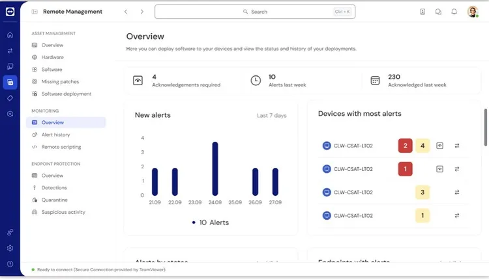Viewport: 489px width, 279px height.
Task: Click the Last 7 days filter
Action: pyautogui.click(x=271, y=116)
